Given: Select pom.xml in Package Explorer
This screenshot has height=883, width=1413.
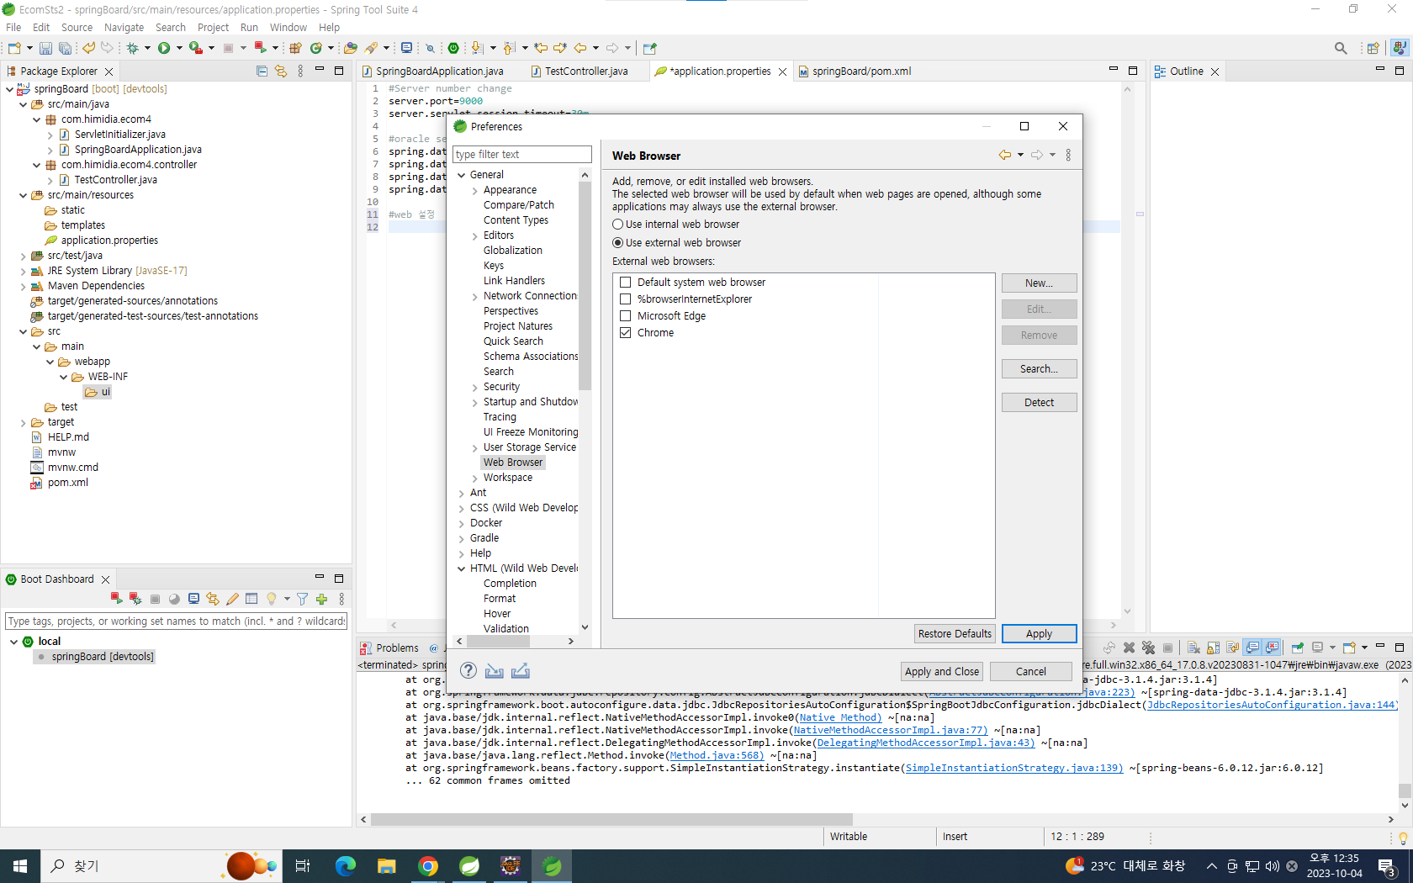Looking at the screenshot, I should tap(67, 483).
